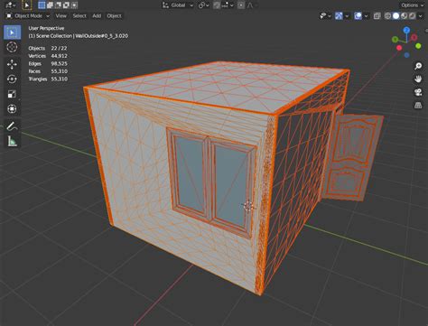428x326 pixels.
Task: Open the snapping options dropdown
Action: tap(228, 5)
